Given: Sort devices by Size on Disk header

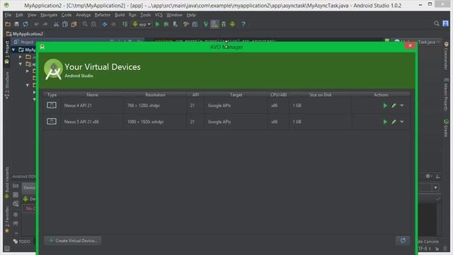Looking at the screenshot, I should [321, 94].
